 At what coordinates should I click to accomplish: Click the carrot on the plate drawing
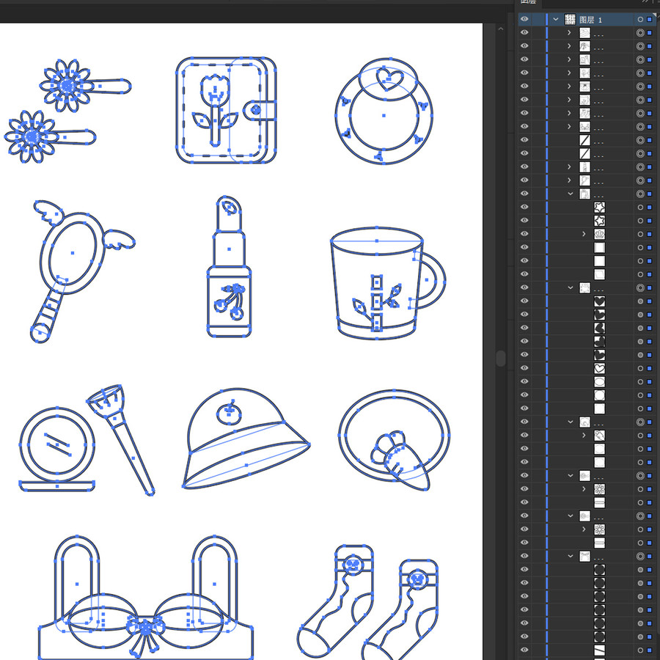[400, 460]
